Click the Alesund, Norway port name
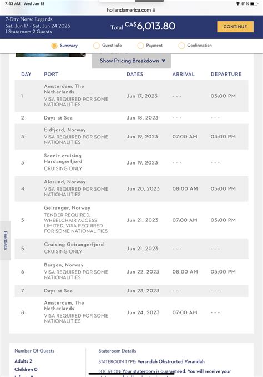263x377 pixels. pos(65,182)
